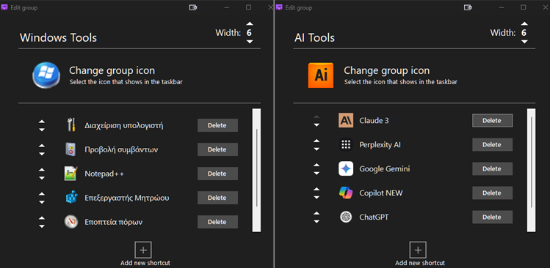Delete the Εποπτεία πόρων shortcut
Viewport: 550px width, 268px height.
[x=217, y=222]
